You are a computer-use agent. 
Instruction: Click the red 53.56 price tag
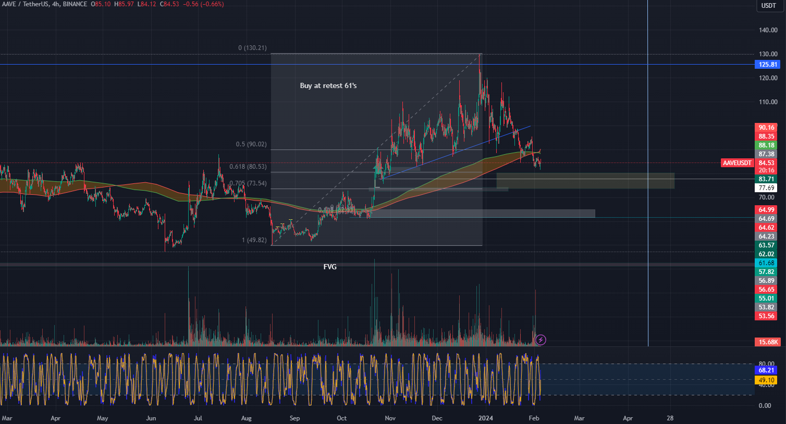766,316
